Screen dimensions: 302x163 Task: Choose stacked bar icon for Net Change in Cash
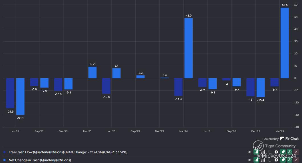coord(263,160)
